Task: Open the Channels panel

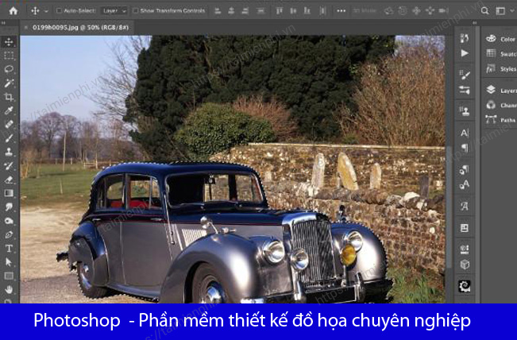Action: tap(500, 105)
